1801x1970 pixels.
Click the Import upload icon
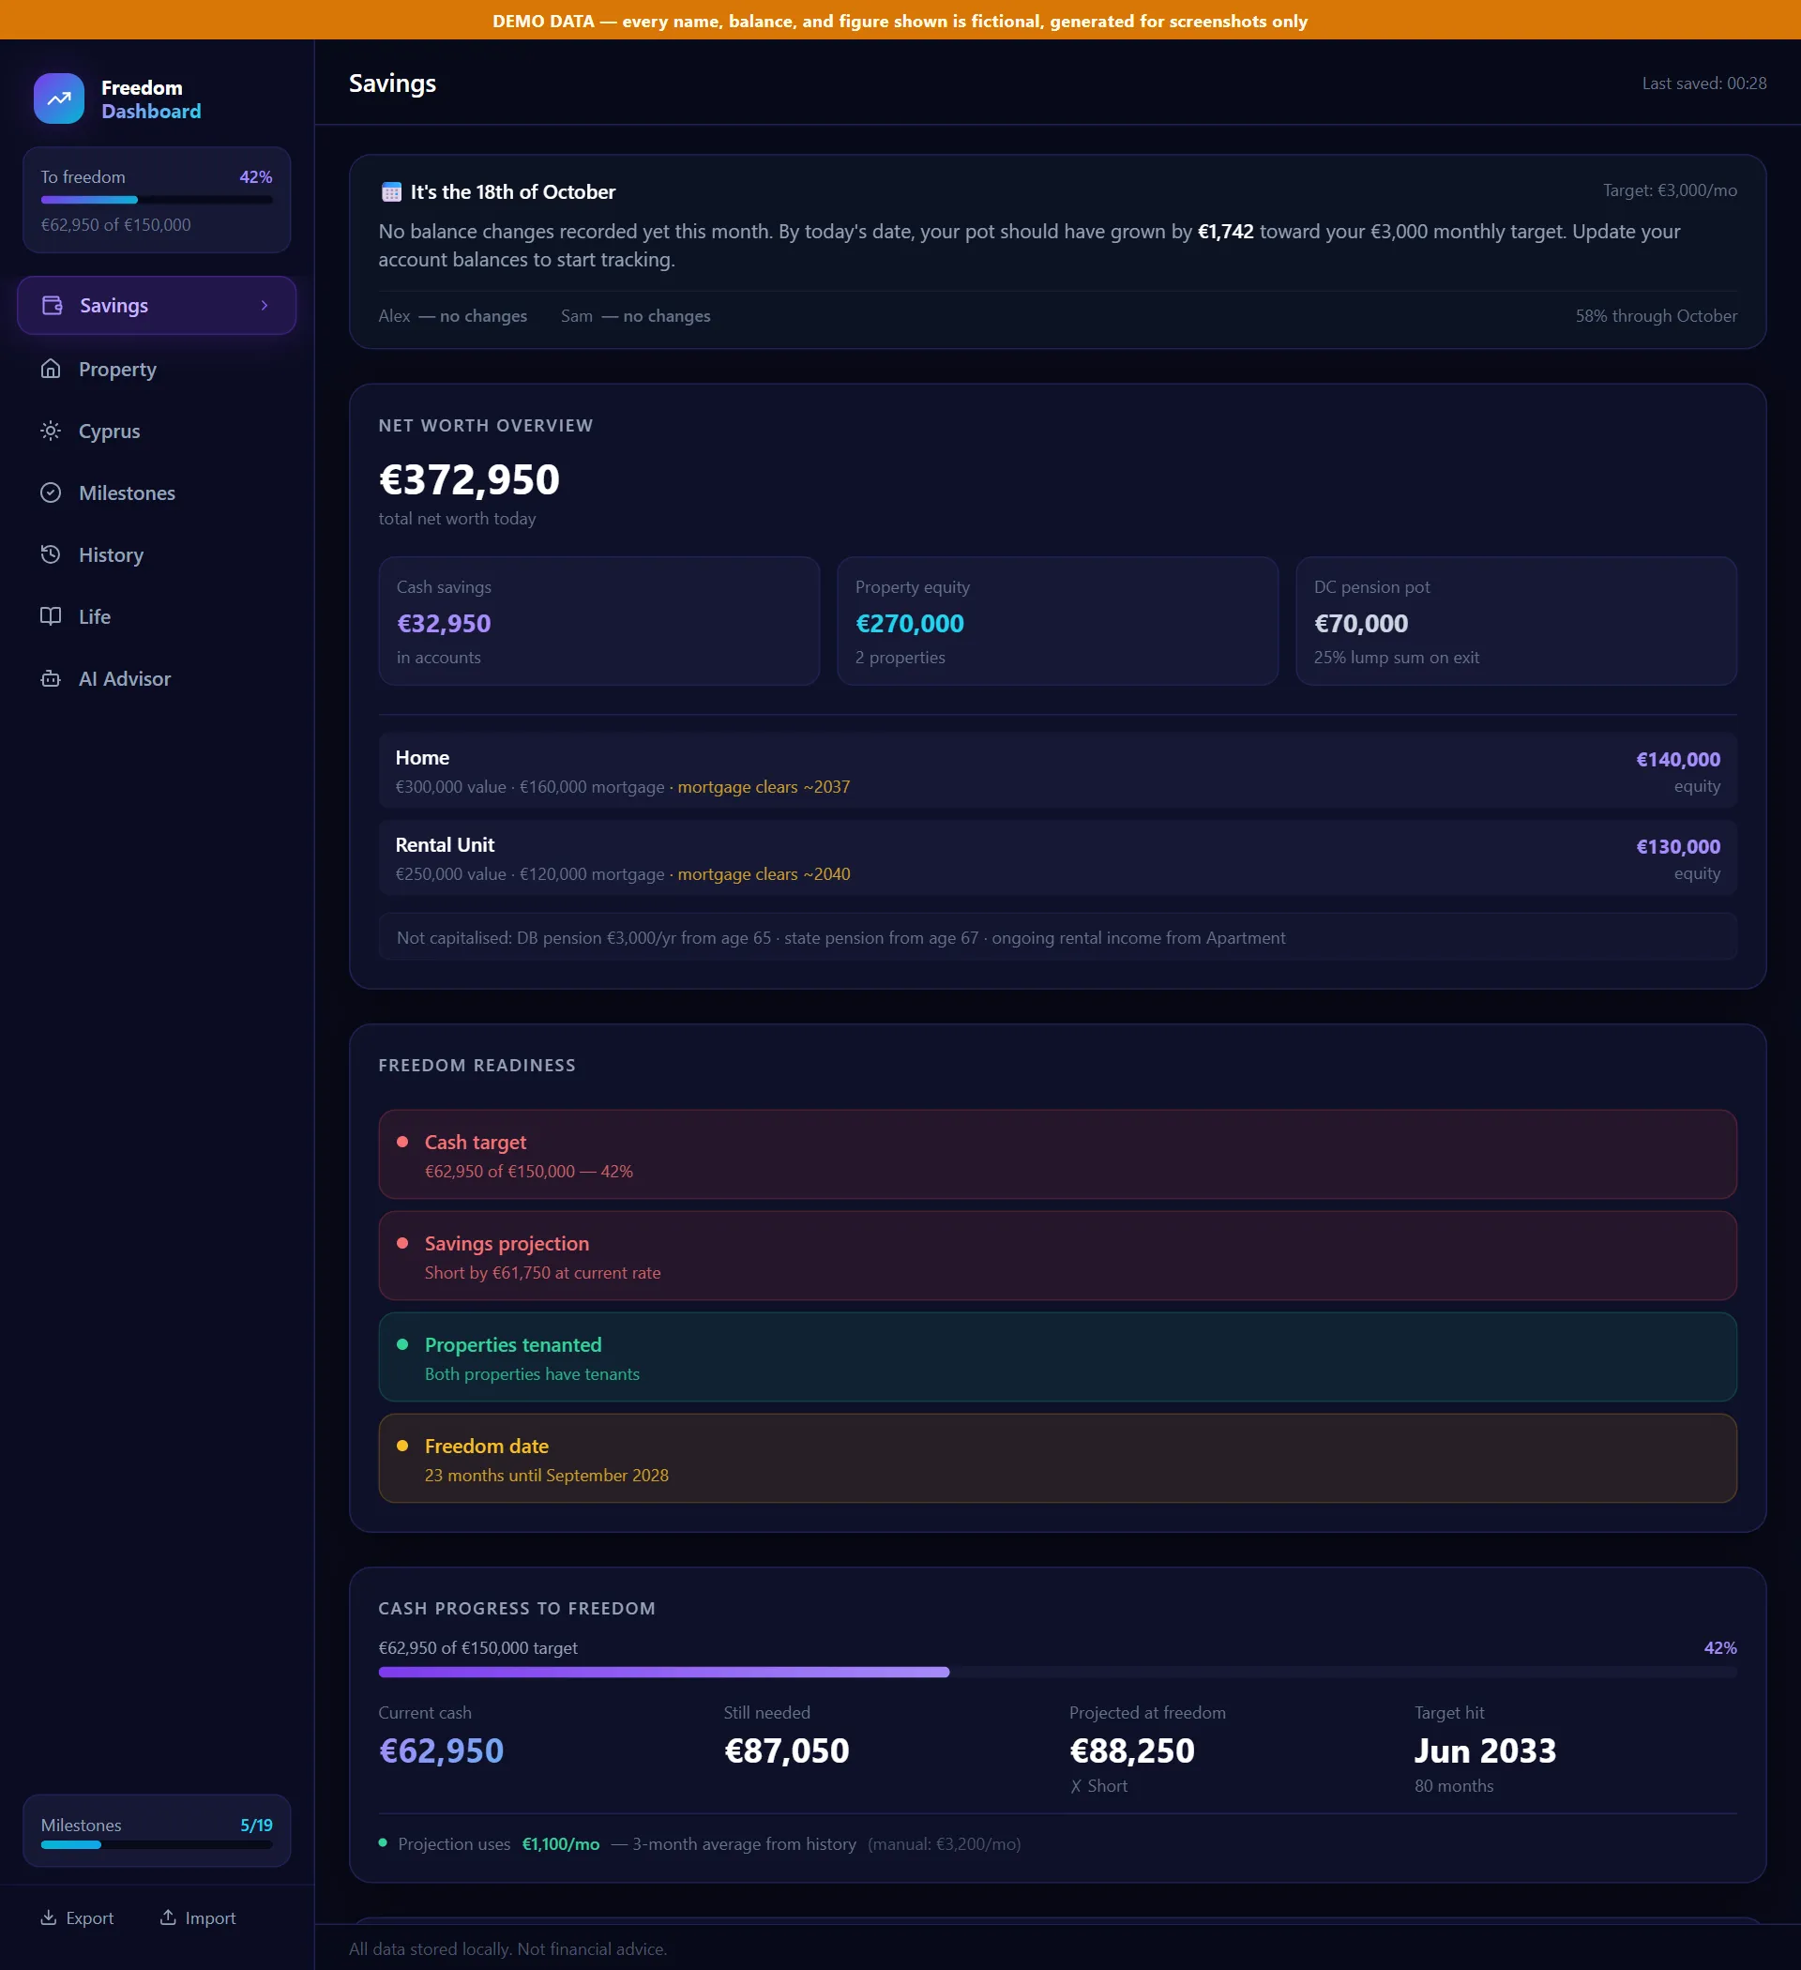[168, 1917]
